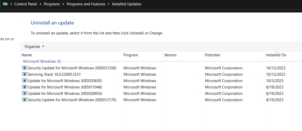
Task: Click icon of Update KB5030650
Action: click(25, 81)
